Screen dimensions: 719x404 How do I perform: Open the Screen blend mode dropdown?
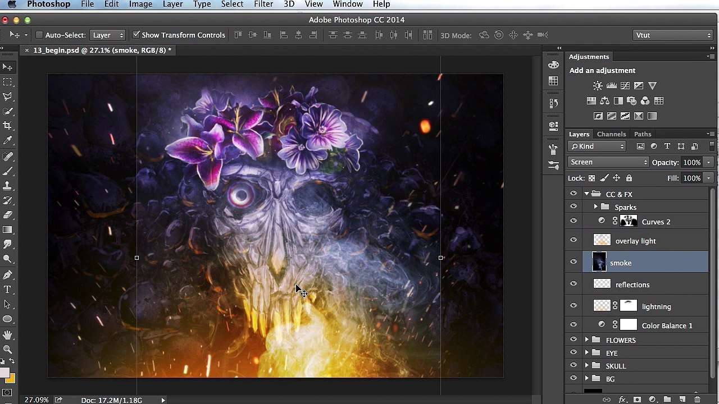tap(608, 162)
